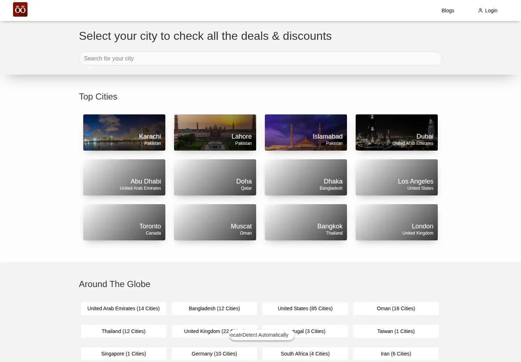Focus the Search for your city field
The height and width of the screenshot is (362, 521).
click(x=260, y=59)
